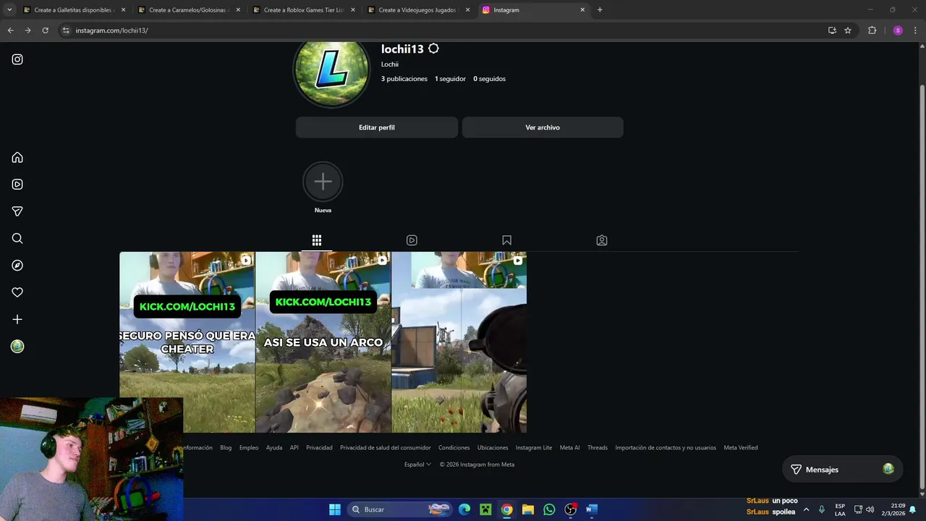This screenshot has width=926, height=521.
Task: Open Ayuda footer link
Action: [x=274, y=448]
